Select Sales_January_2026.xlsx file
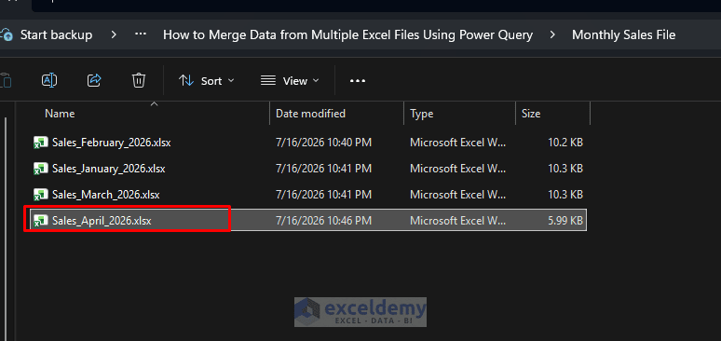Image resolution: width=721 pixels, height=341 pixels. (x=108, y=169)
